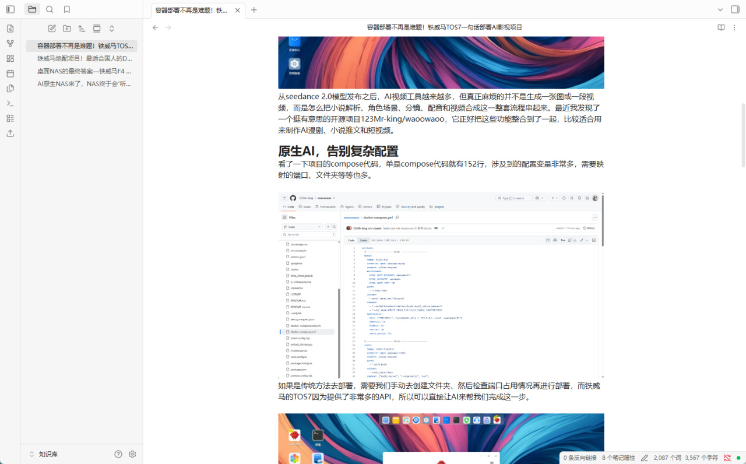Click the GitHub docker-compose screenshot image
Viewport: 746px width, 464px height.
pyautogui.click(x=441, y=285)
